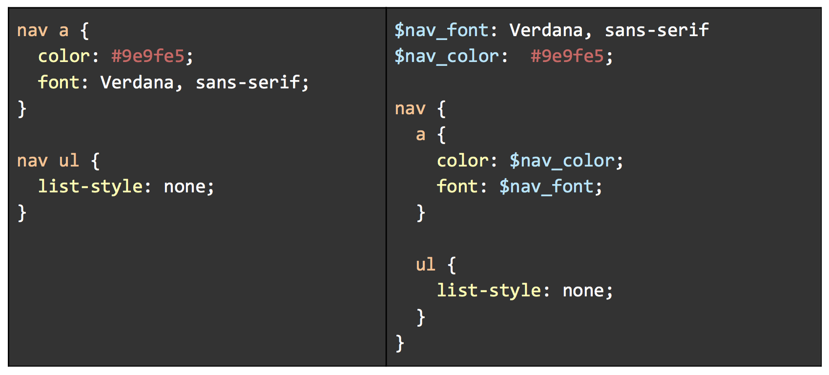Click nested "ul" selector in right panel

point(425,264)
